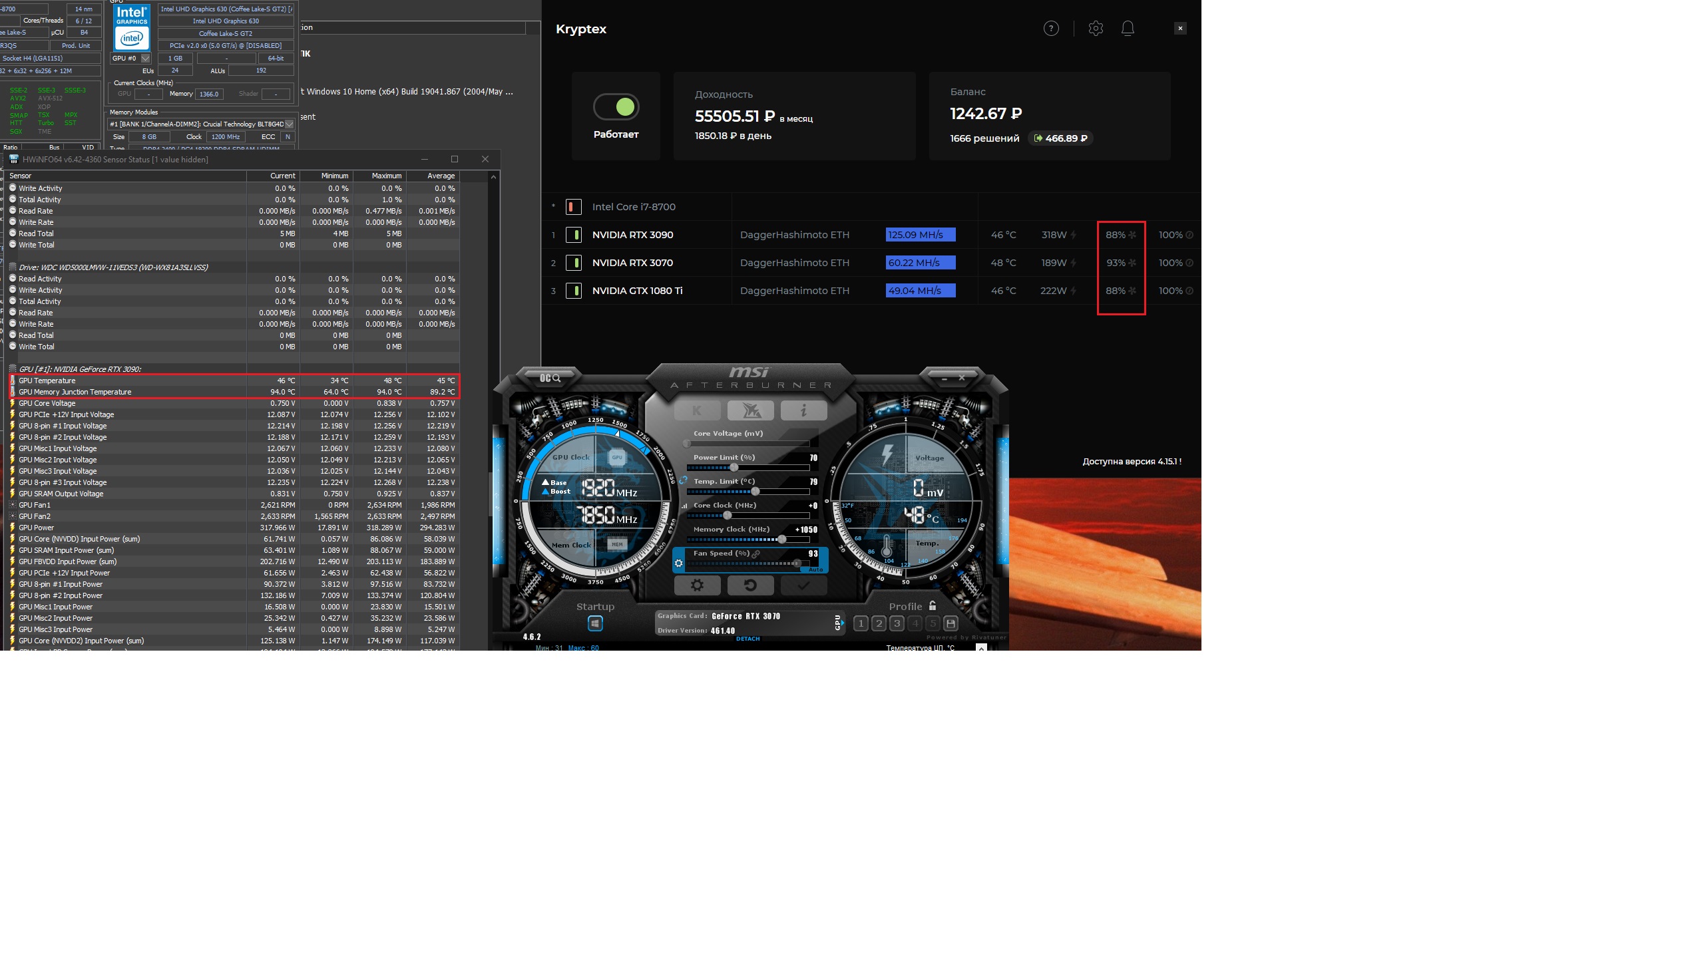This screenshot has height=958, width=1704.
Task: Open Kryptex notifications bell icon
Action: pos(1128,29)
